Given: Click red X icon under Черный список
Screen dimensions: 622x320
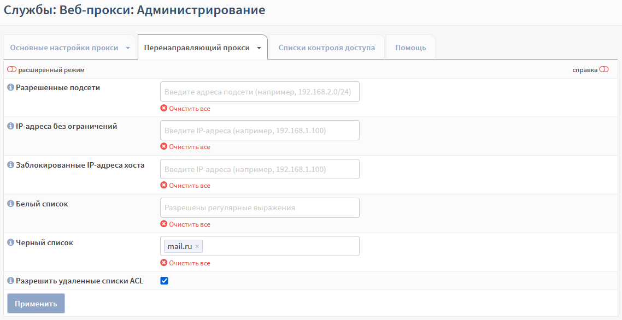Looking at the screenshot, I should pyautogui.click(x=164, y=263).
